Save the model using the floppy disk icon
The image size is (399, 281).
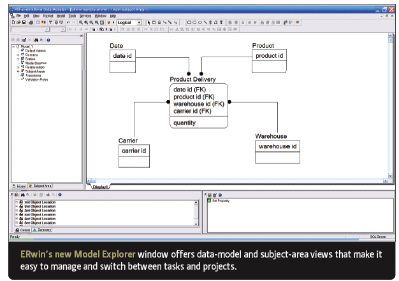(24, 22)
